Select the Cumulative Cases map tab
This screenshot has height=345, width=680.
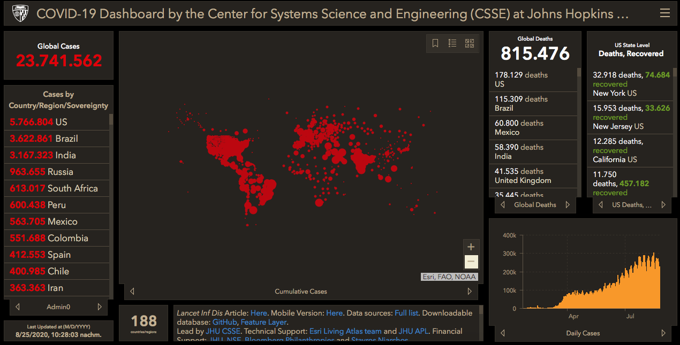(301, 292)
